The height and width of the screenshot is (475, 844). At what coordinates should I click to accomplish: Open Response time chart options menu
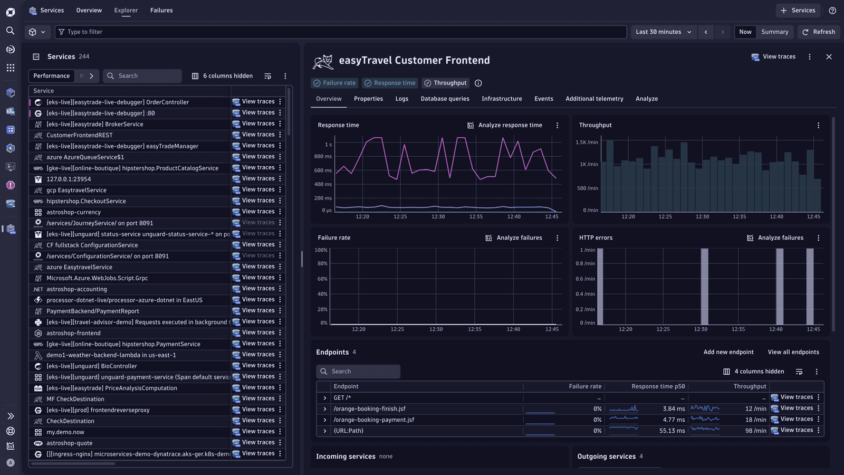[x=557, y=125]
